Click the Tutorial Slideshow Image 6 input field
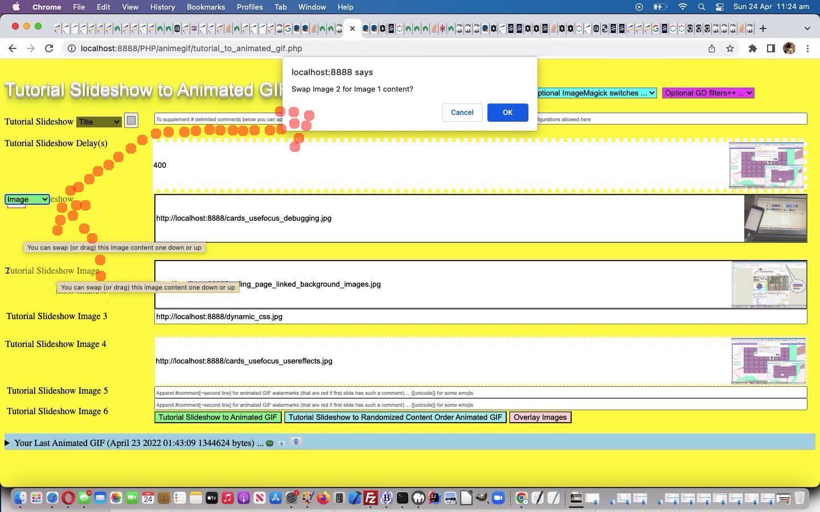 481,404
